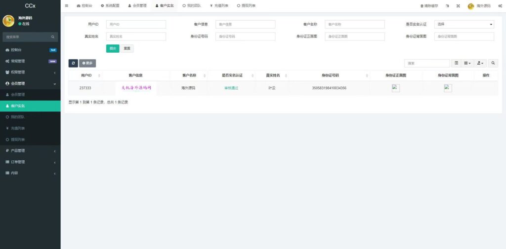Expand 产品管理 in the sidebar
This screenshot has height=249, width=506.
tap(30, 151)
